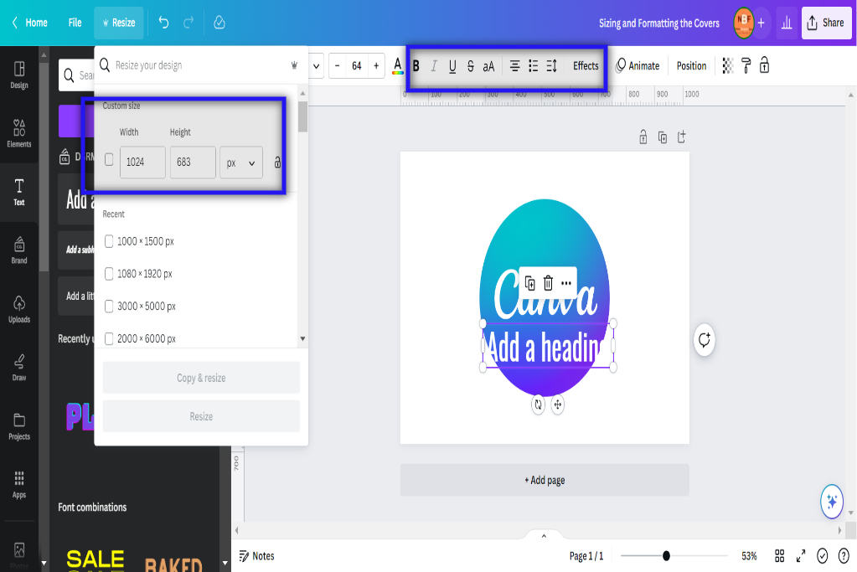
Task: Switch text case with aA icon
Action: tap(488, 66)
